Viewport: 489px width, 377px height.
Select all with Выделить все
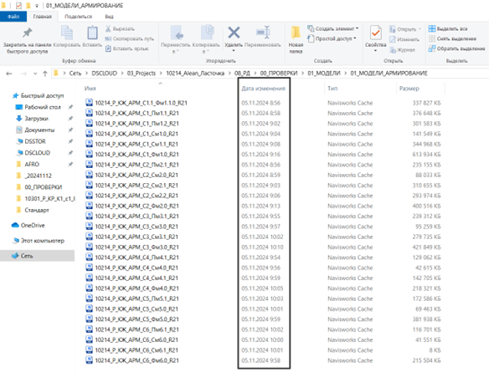(x=448, y=28)
